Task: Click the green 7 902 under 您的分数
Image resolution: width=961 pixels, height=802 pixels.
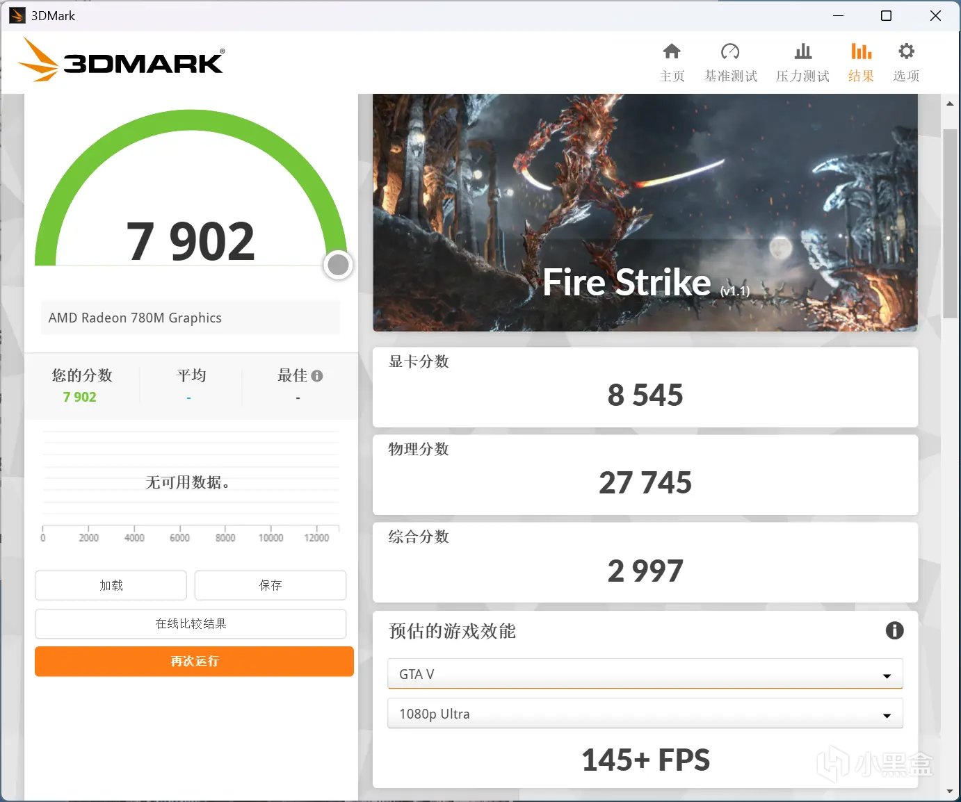Action: tap(80, 397)
